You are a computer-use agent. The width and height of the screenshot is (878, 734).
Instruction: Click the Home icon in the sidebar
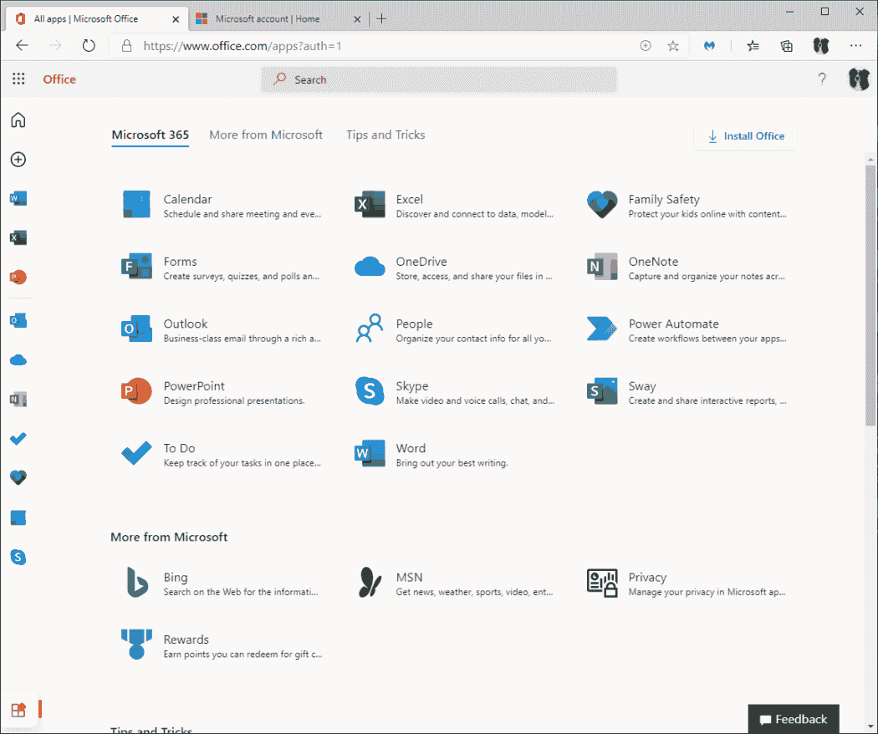point(18,120)
